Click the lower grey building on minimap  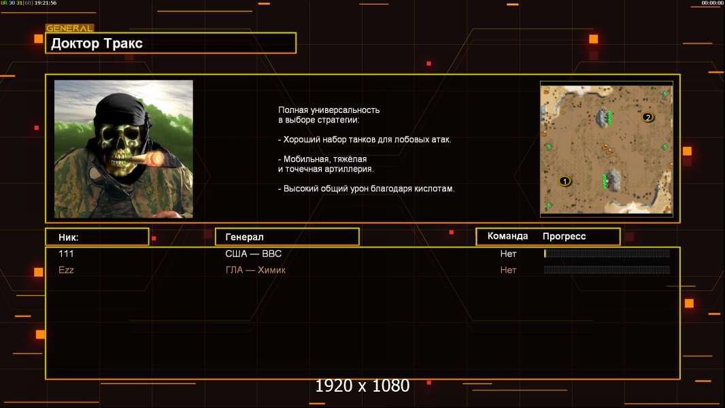pos(613,180)
